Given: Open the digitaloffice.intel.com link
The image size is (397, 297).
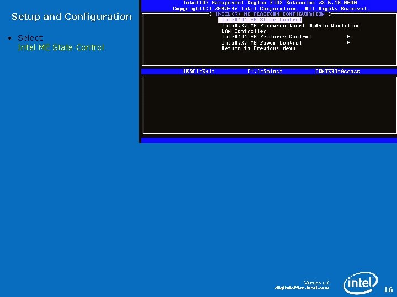Looking at the screenshot, I should click(x=302, y=288).
